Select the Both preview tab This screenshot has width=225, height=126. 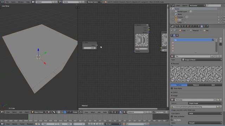point(213,85)
